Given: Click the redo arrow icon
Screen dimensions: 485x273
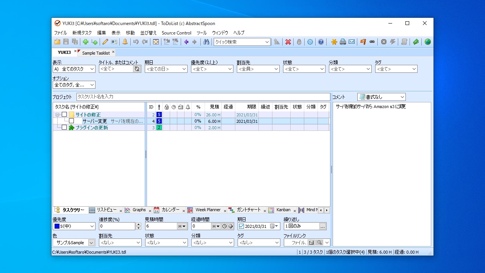Looking at the screenshot, I should 145,42.
